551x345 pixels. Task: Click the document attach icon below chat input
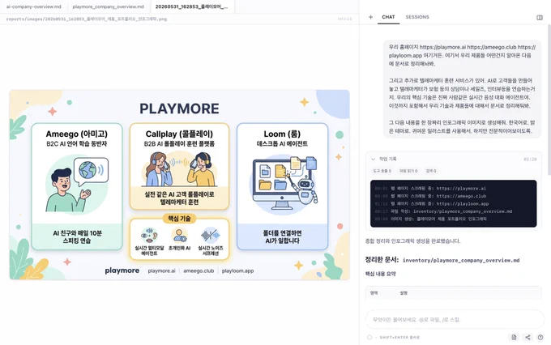click(x=514, y=337)
